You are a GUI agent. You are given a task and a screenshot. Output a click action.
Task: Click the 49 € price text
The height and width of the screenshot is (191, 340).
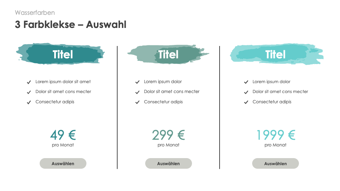[x=63, y=135]
